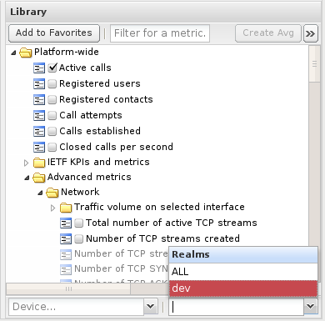Viewport: 325px width, 321px height.
Task: Select ALL in the Realms list
Action: point(243,272)
